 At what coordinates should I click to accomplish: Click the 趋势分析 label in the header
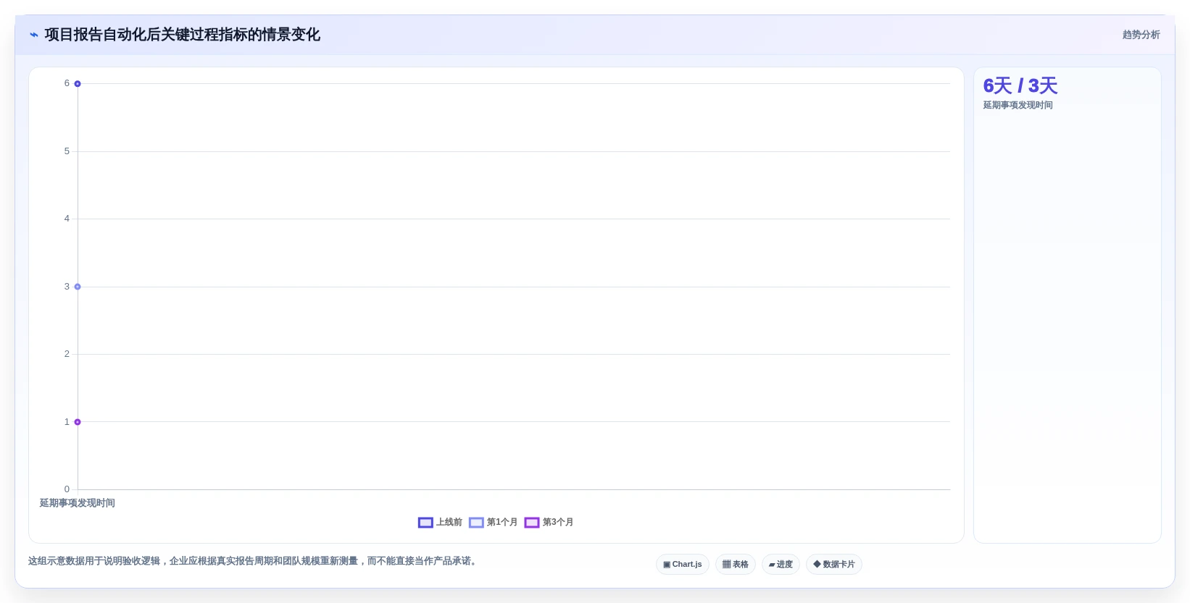(1141, 35)
